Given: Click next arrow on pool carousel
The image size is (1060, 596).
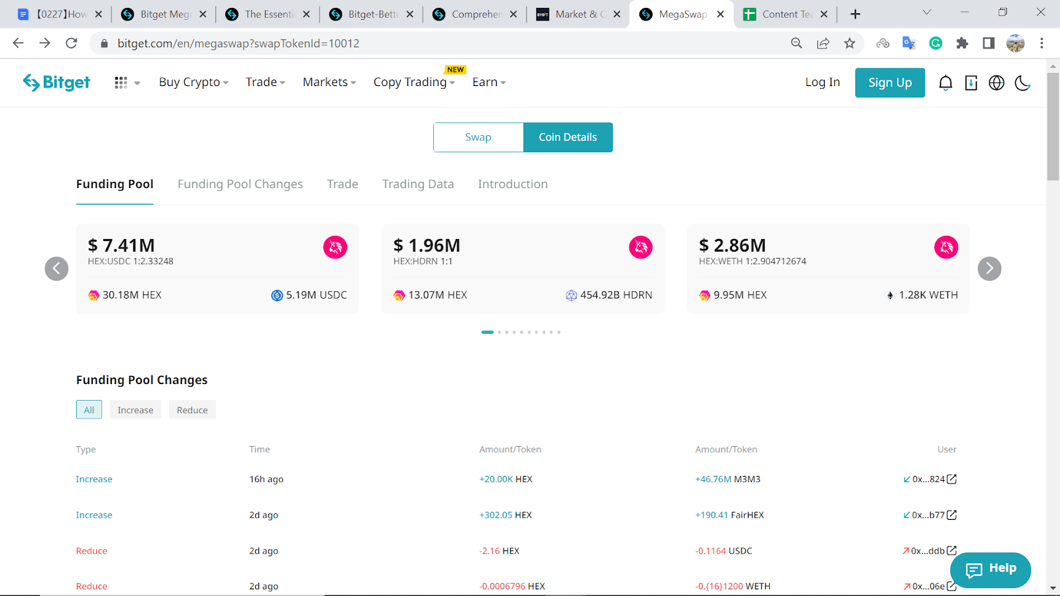Looking at the screenshot, I should coord(989,268).
